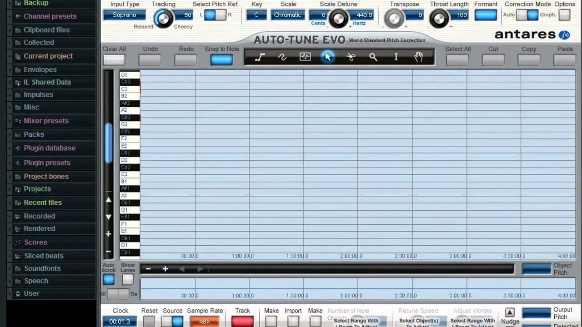Click the Tracking value field showing 50
Viewport: 582px width, 327px height.
click(184, 15)
